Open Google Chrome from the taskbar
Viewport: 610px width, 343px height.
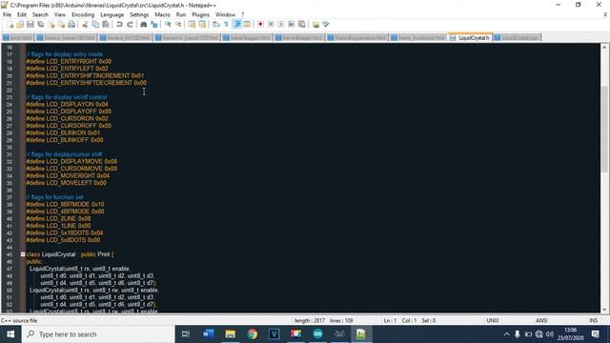click(x=252, y=334)
